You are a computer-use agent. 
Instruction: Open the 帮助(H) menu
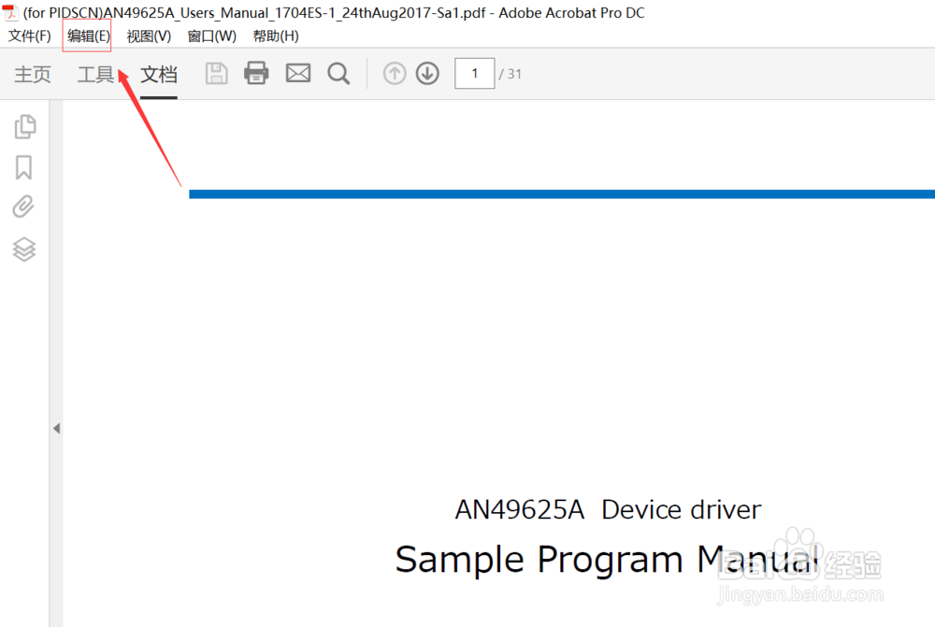(x=276, y=36)
